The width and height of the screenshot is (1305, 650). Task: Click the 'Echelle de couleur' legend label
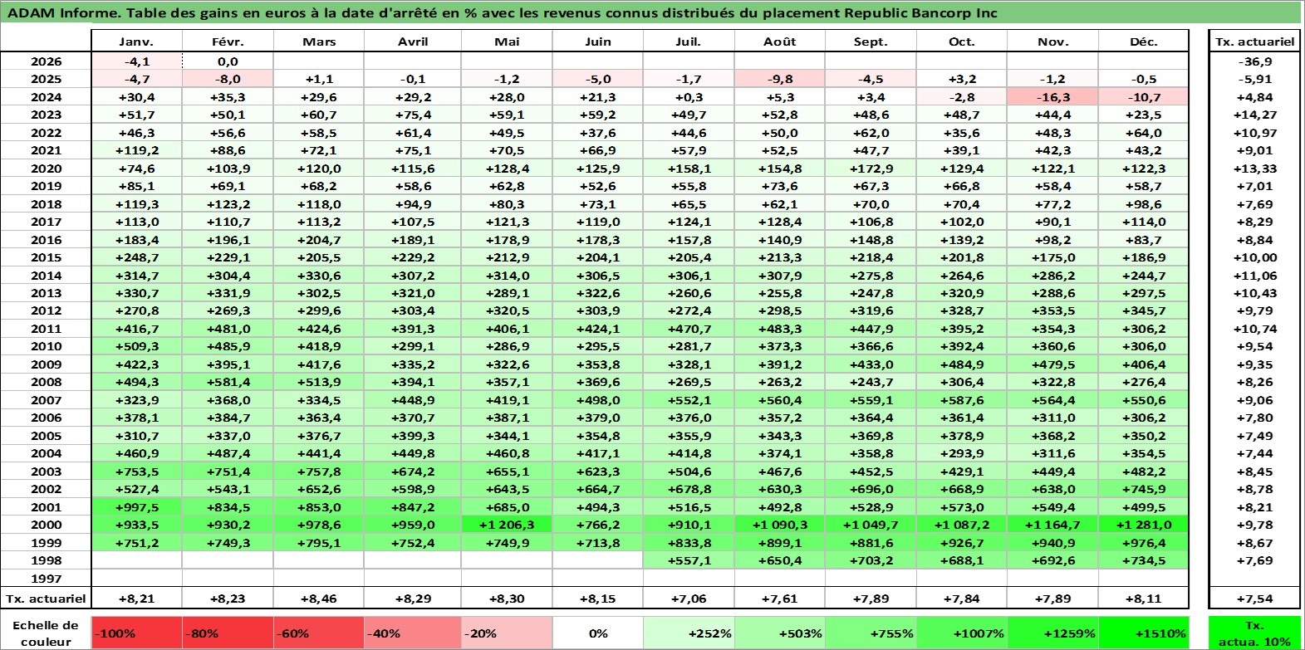click(46, 633)
